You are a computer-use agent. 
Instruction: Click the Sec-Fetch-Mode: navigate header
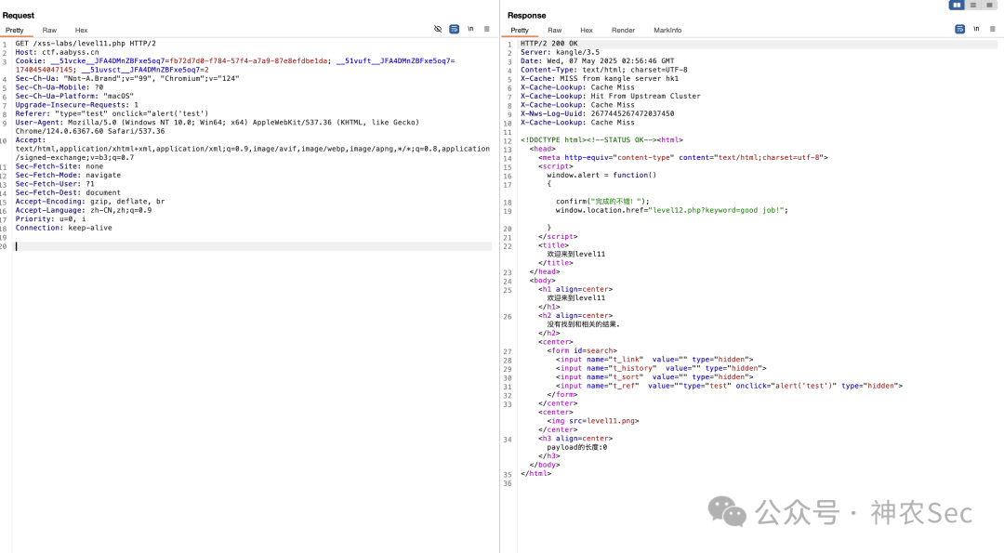68,175
